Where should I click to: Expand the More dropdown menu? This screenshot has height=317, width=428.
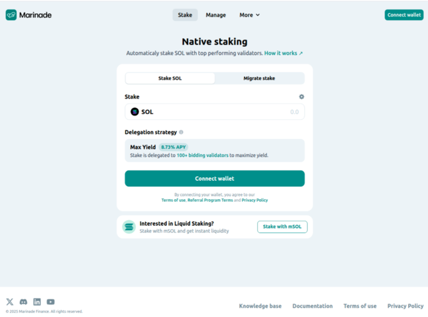[249, 15]
